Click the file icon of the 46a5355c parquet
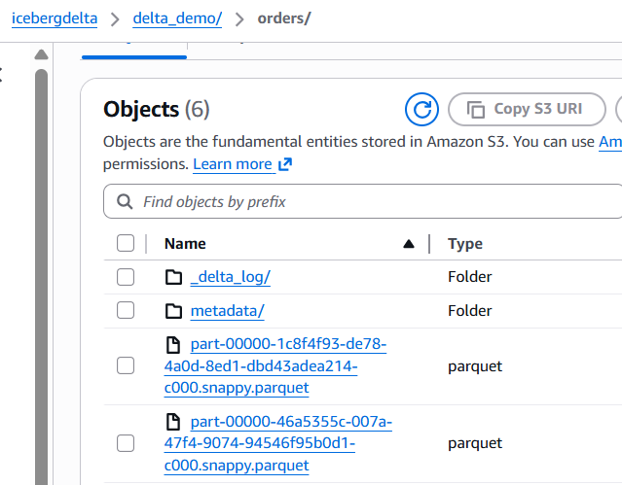 click(x=174, y=422)
